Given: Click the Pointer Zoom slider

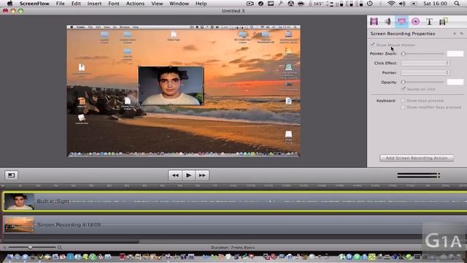Looking at the screenshot, I should point(422,53).
